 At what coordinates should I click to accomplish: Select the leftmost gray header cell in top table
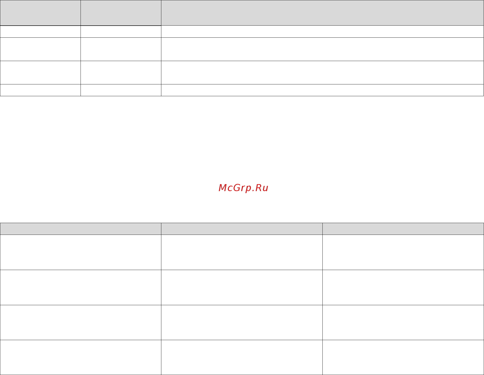tap(40, 13)
